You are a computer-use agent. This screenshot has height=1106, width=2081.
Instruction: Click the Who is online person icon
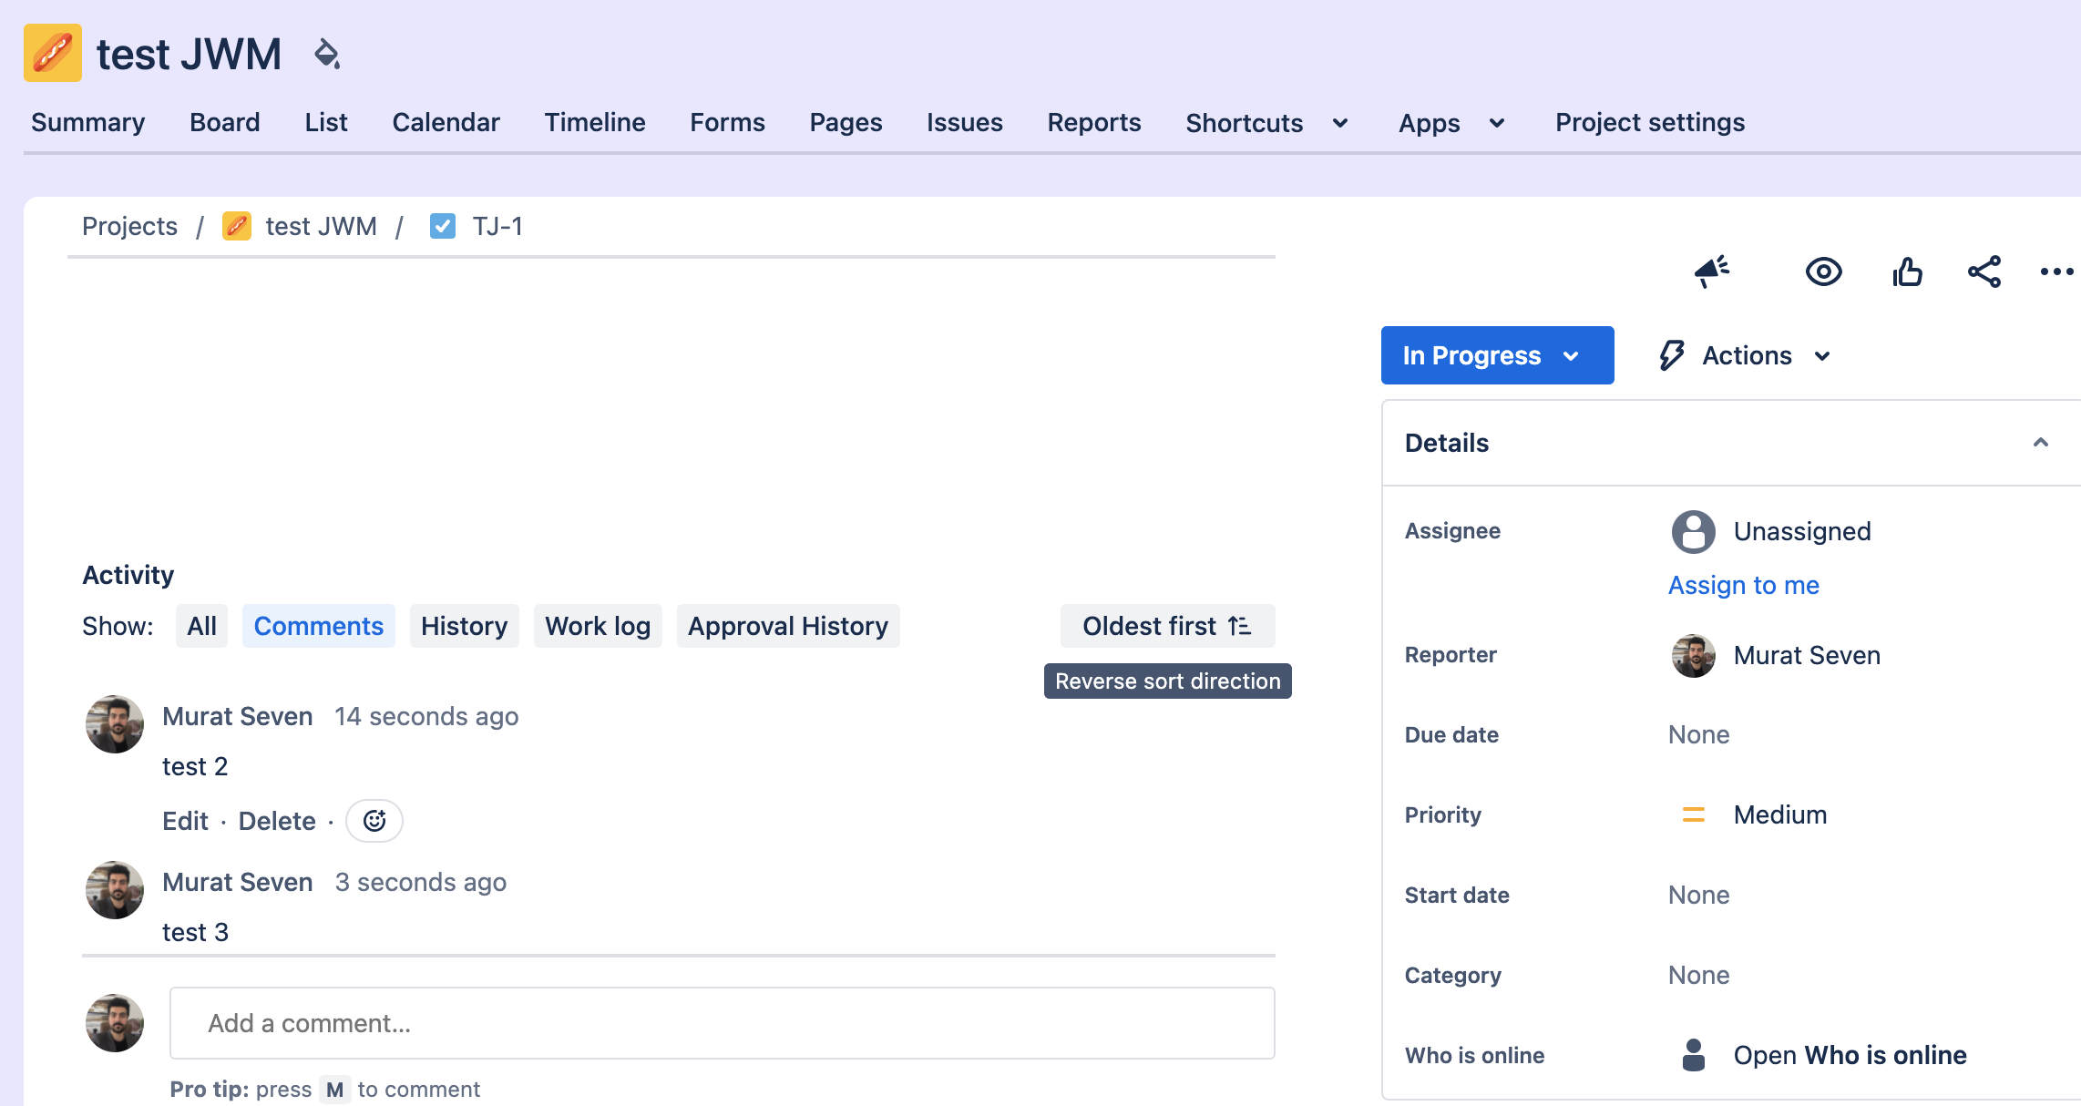click(1693, 1055)
